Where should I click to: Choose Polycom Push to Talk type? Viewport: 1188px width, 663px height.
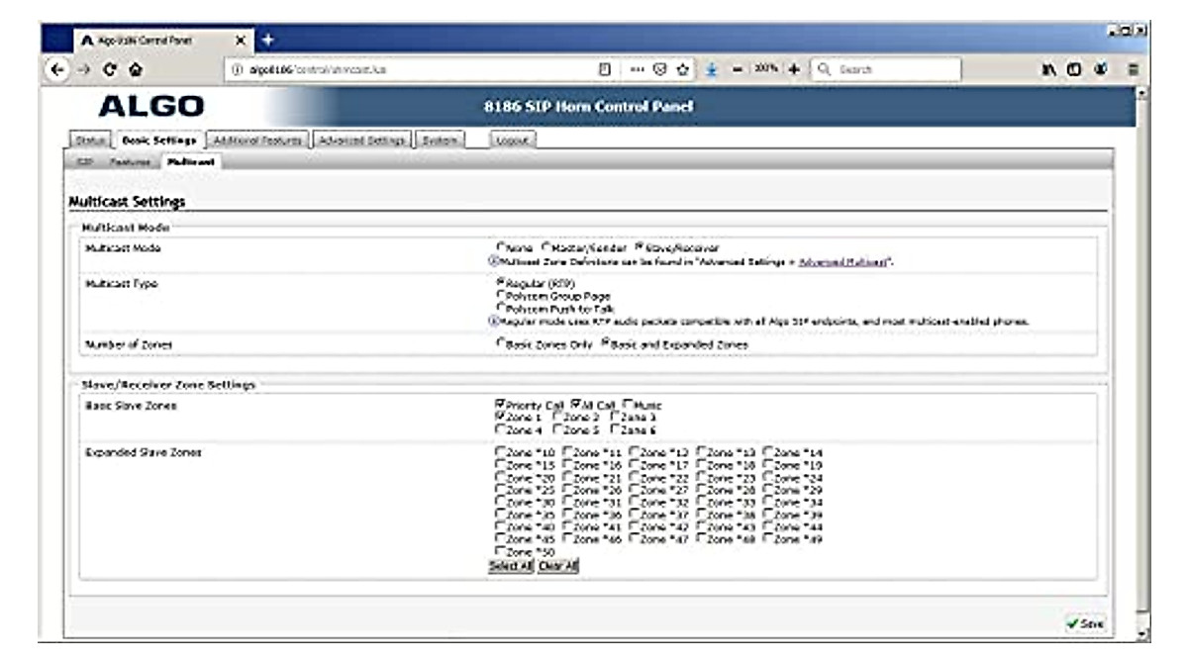(x=500, y=309)
